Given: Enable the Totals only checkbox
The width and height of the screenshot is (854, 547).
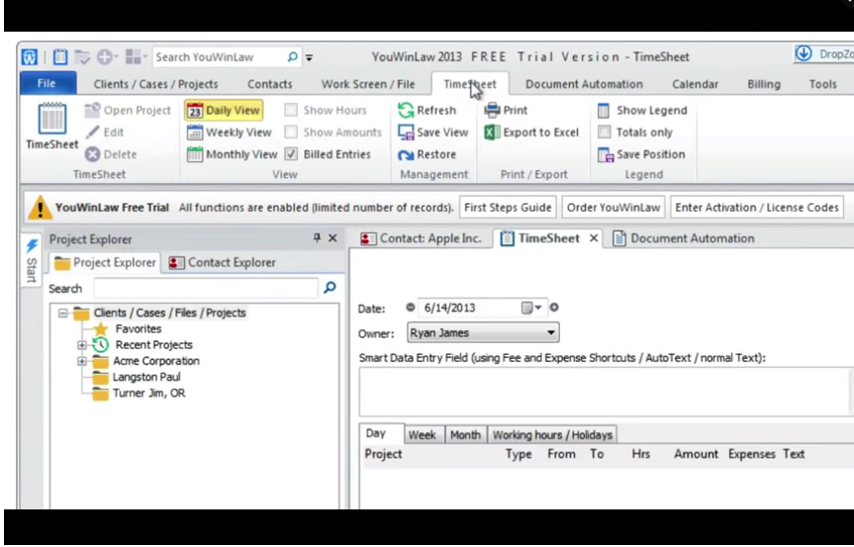Looking at the screenshot, I should click(604, 133).
